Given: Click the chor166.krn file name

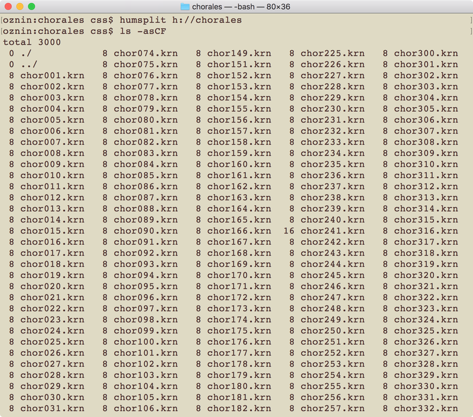Looking at the screenshot, I should click(x=239, y=231).
